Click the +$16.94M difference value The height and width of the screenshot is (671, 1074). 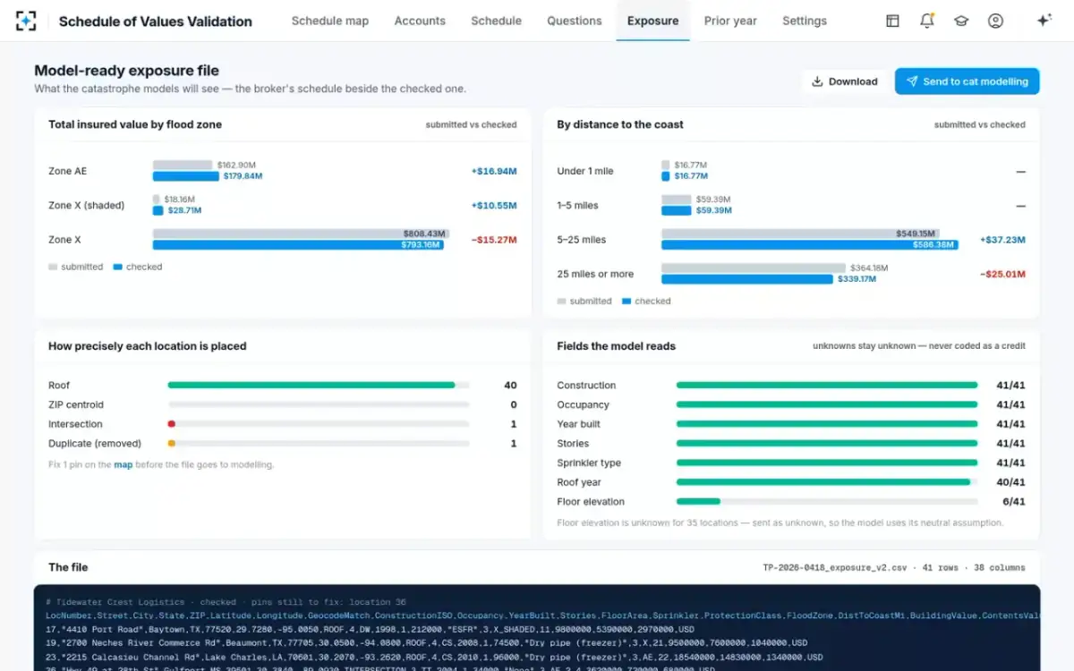[x=494, y=171]
